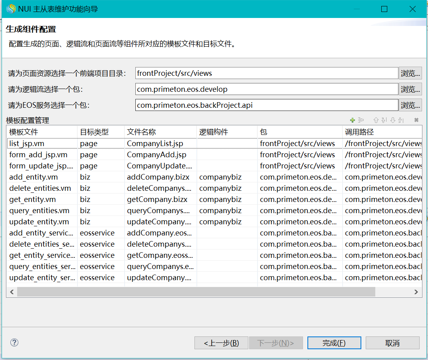
Task: Click the move up arrow icon
Action: 376,120
